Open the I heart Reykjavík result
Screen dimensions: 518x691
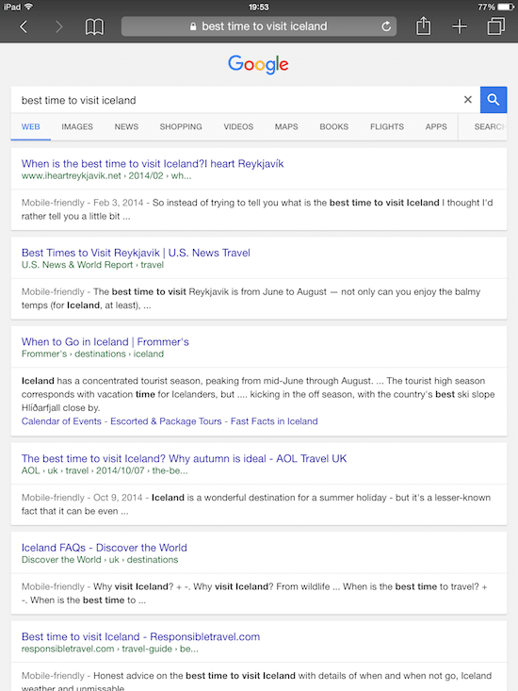tap(153, 163)
